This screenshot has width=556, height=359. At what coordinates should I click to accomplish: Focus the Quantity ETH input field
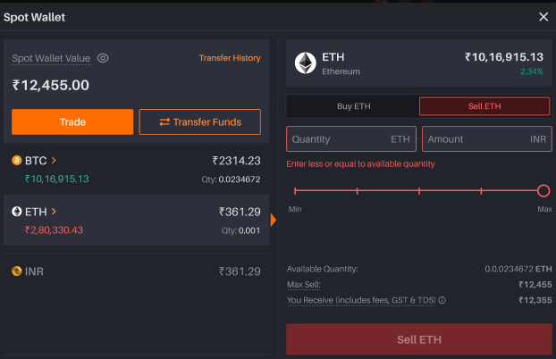click(x=340, y=139)
